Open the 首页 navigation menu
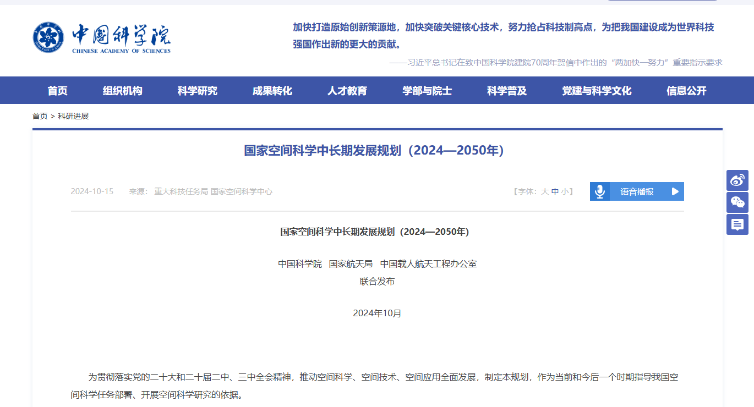 (x=57, y=91)
